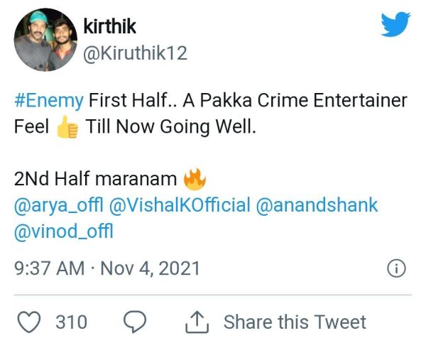
Task: Open the Nov 4, 2021 date link
Action: 151,268
